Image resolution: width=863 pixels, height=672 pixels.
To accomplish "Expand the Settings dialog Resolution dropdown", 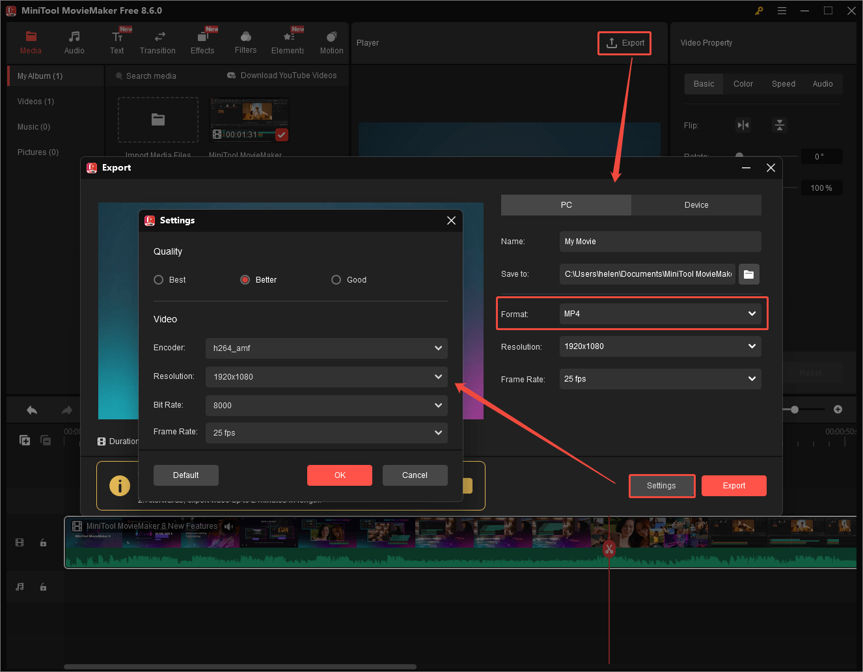I will 327,377.
